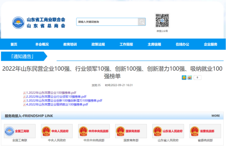Screen dimensions: 226x146
Task: Click the search magnifier icon
Action: click(142, 22)
